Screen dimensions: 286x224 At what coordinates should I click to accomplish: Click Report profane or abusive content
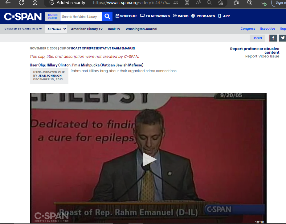pyautogui.click(x=255, y=51)
